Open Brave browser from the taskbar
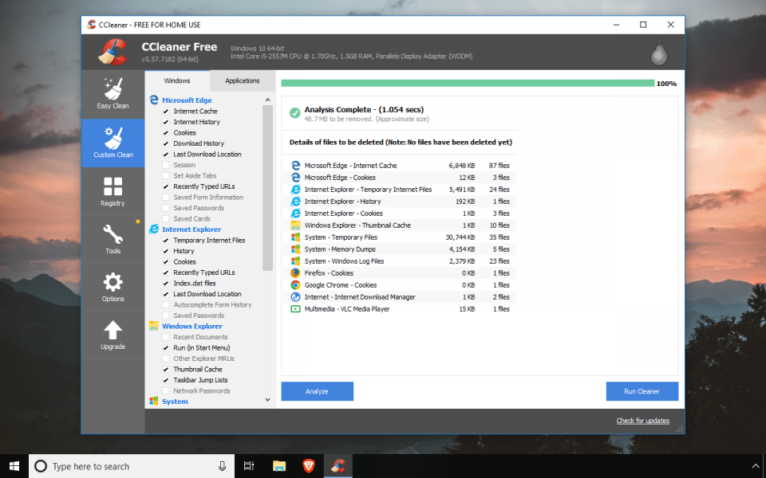766x478 pixels. click(309, 466)
